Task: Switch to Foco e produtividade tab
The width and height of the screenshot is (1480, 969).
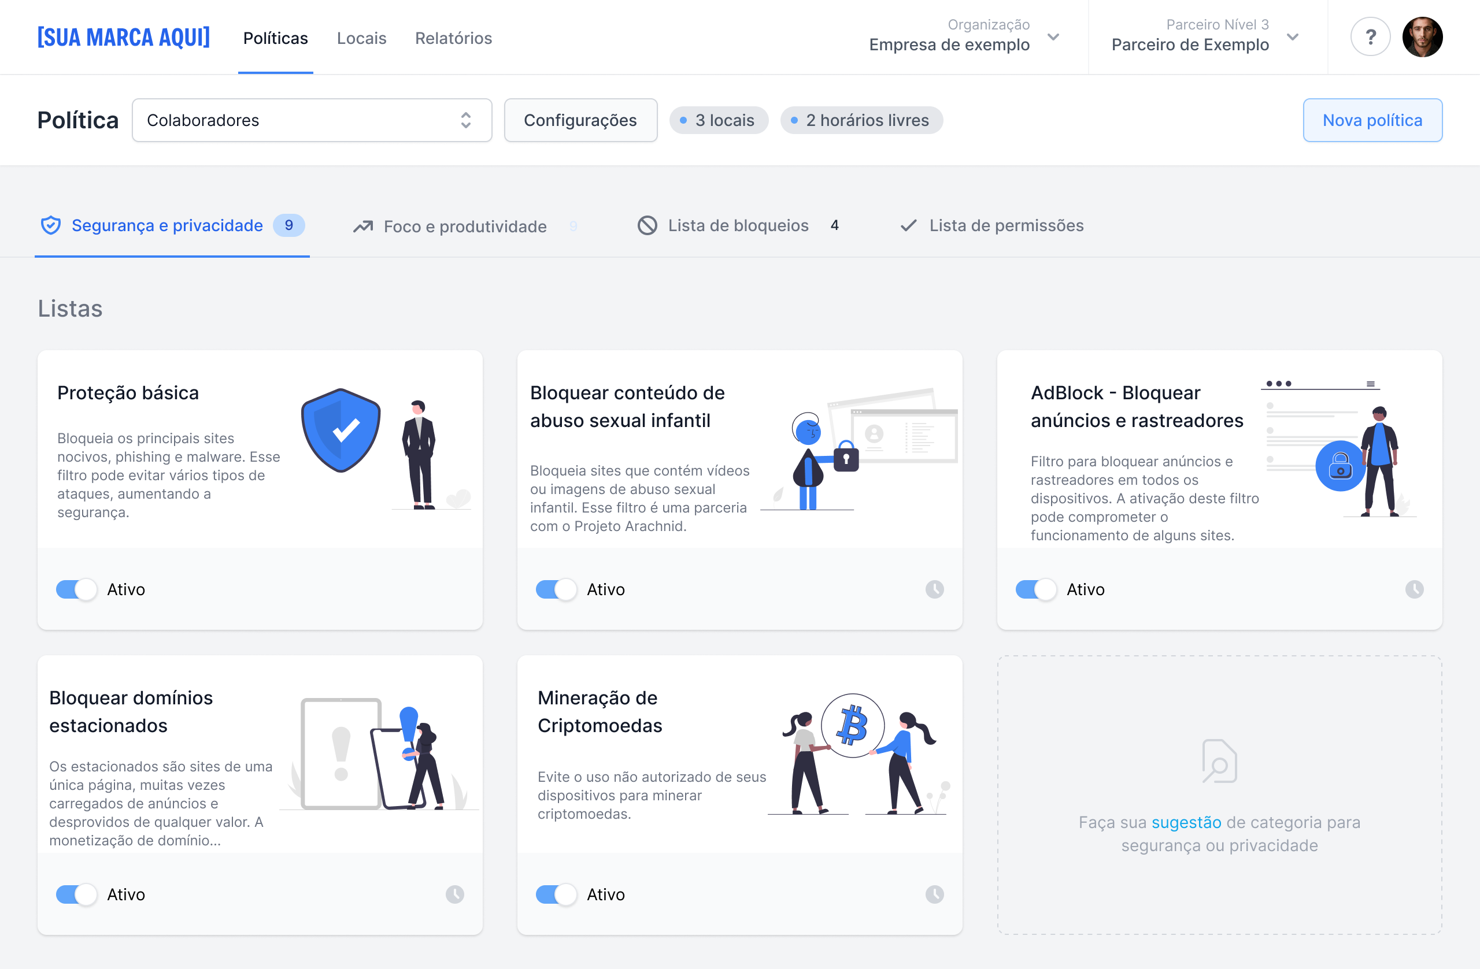Action: [x=464, y=227]
